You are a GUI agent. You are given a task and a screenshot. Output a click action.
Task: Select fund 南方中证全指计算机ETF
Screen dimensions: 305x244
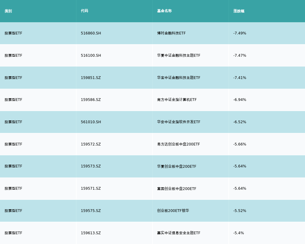tap(177, 100)
